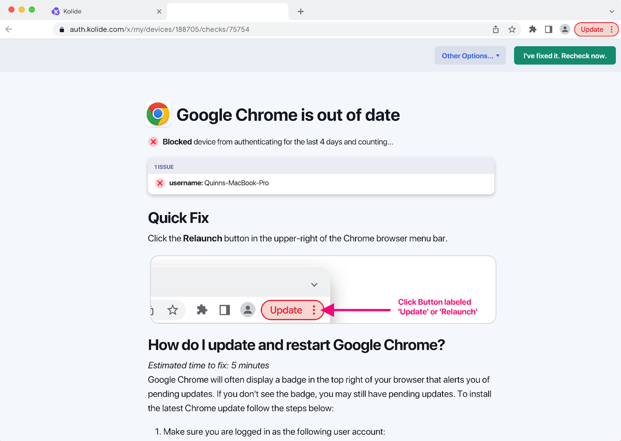This screenshot has width=621, height=441.
Task: Click the red X beside the username issue
Action: (x=160, y=183)
